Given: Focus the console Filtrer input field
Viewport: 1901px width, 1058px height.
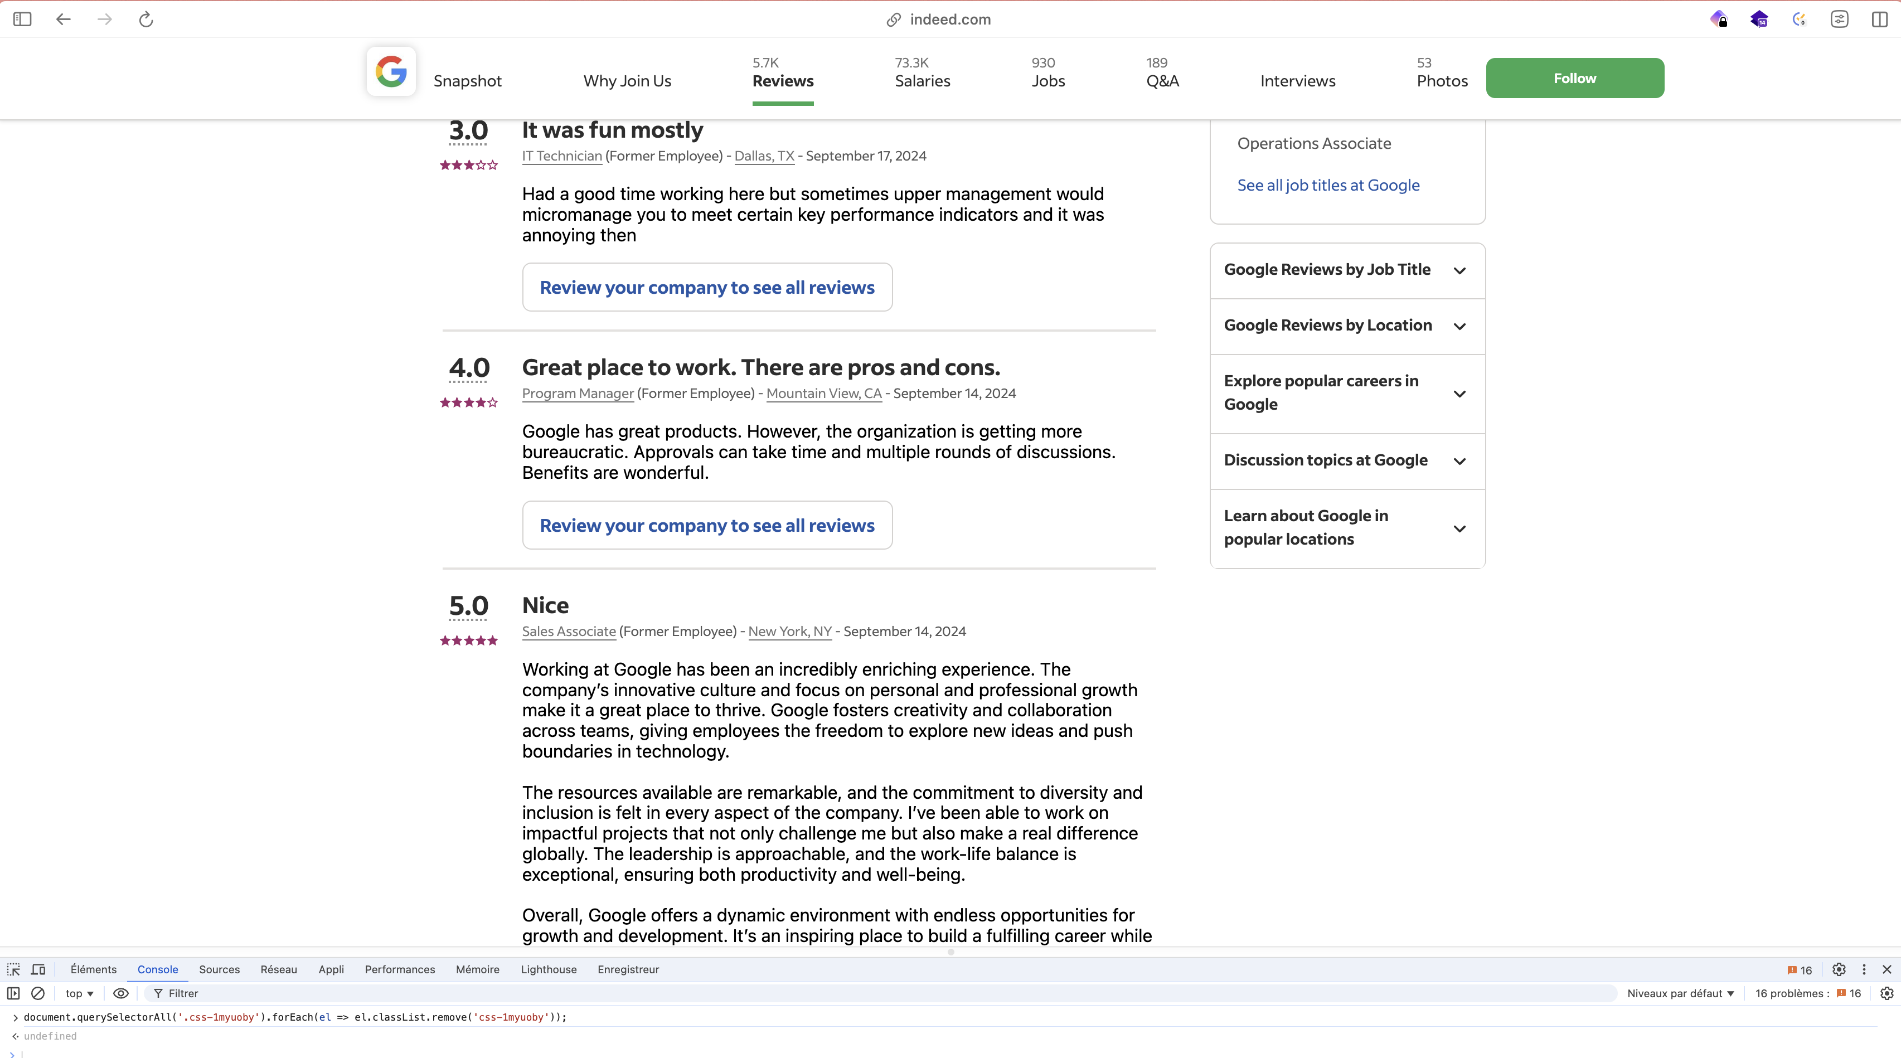Looking at the screenshot, I should (x=880, y=993).
